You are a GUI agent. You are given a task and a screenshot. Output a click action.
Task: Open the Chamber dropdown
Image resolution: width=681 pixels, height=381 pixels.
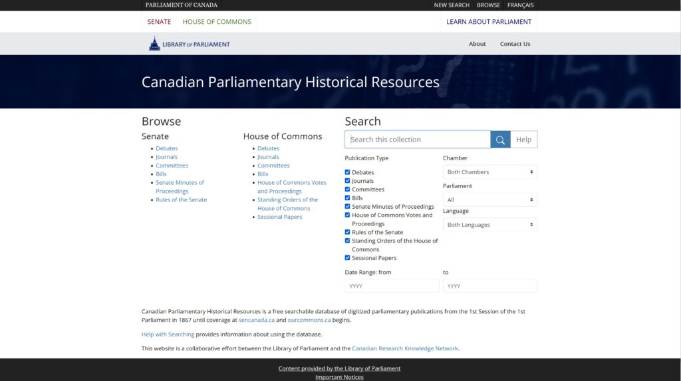pos(489,172)
